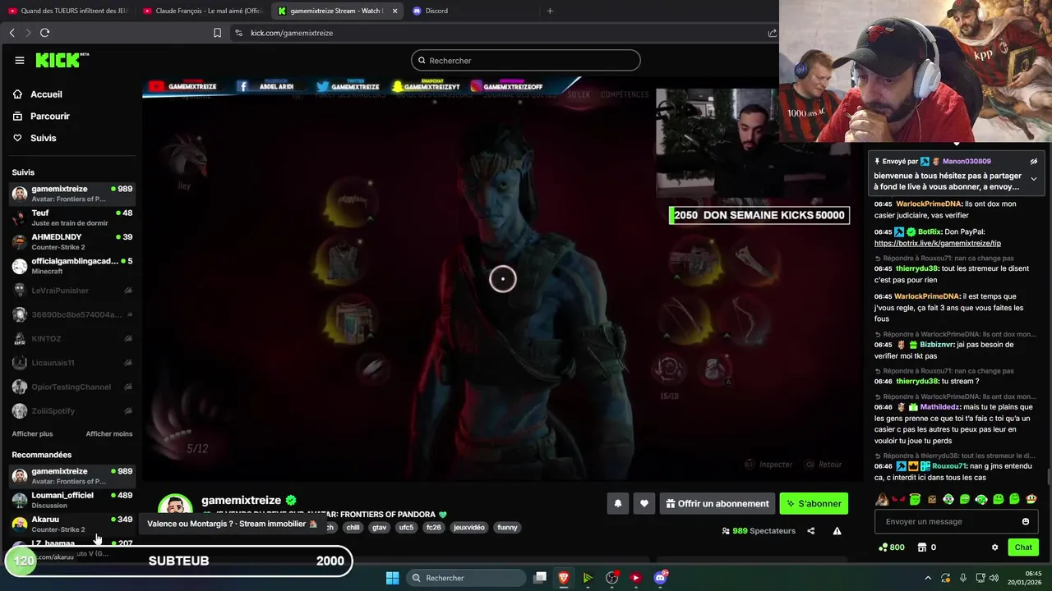Screen dimensions: 1052x591
Task: Unpin the pinned chat message icon
Action: (x=1033, y=162)
